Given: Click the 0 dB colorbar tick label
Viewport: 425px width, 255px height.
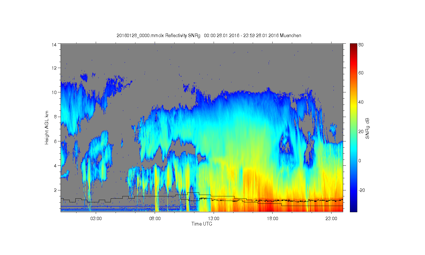Looking at the screenshot, I should pos(360,161).
